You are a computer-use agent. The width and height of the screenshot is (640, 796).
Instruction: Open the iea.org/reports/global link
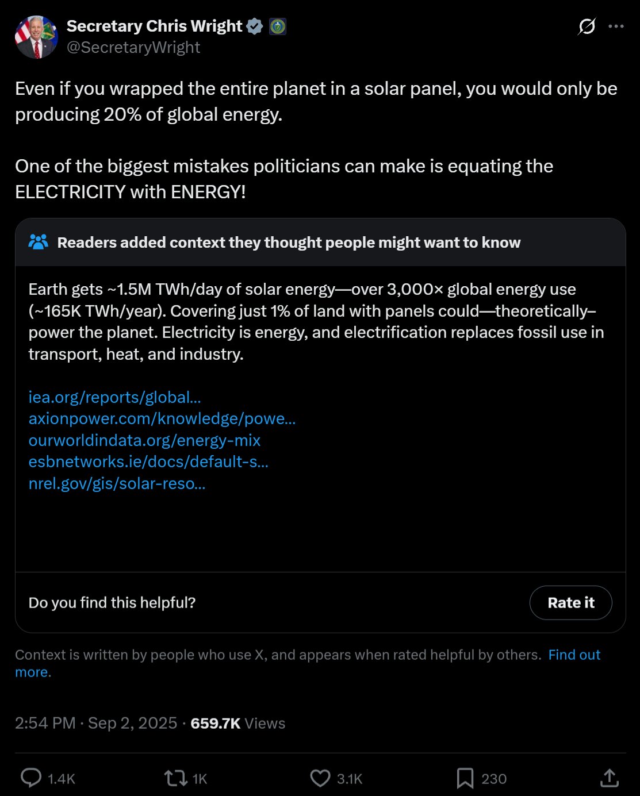[x=115, y=397]
